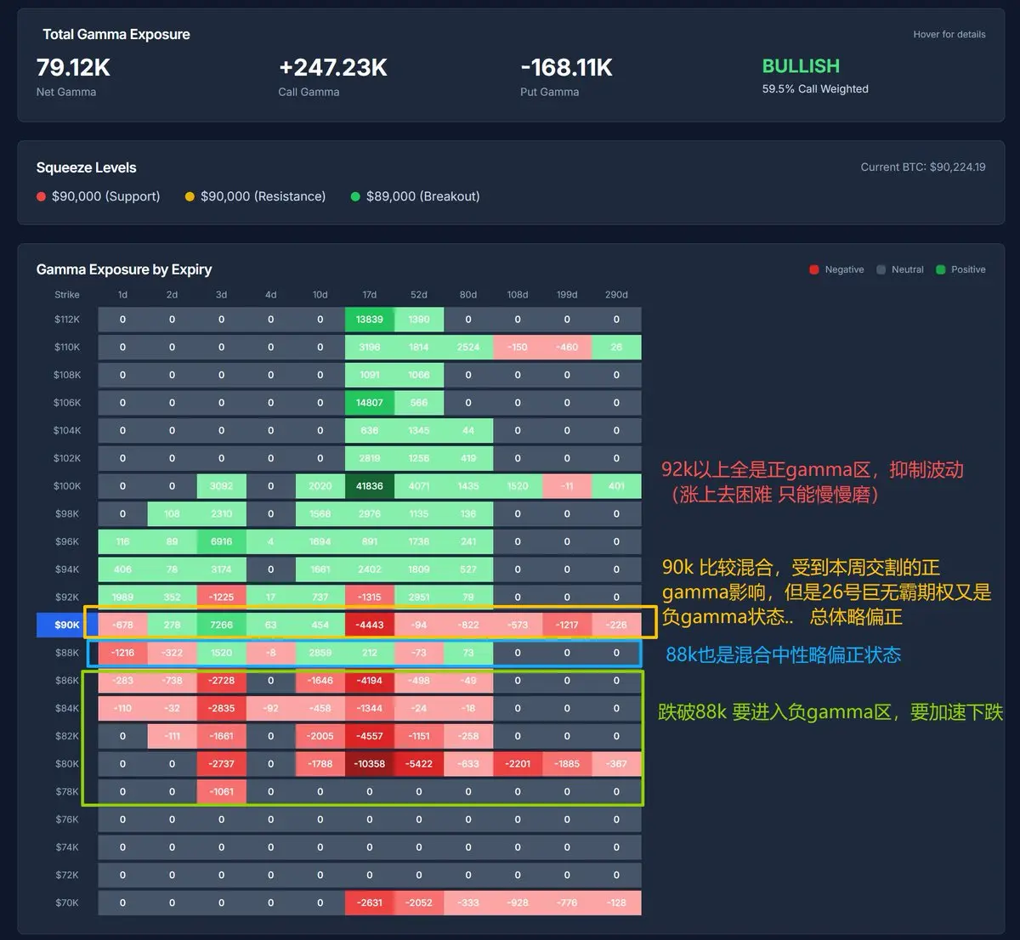The width and height of the screenshot is (1020, 940).
Task: Click the 2310 cell in $98K row
Action: click(221, 513)
